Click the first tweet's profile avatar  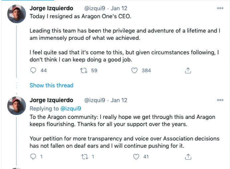pyautogui.click(x=16, y=14)
